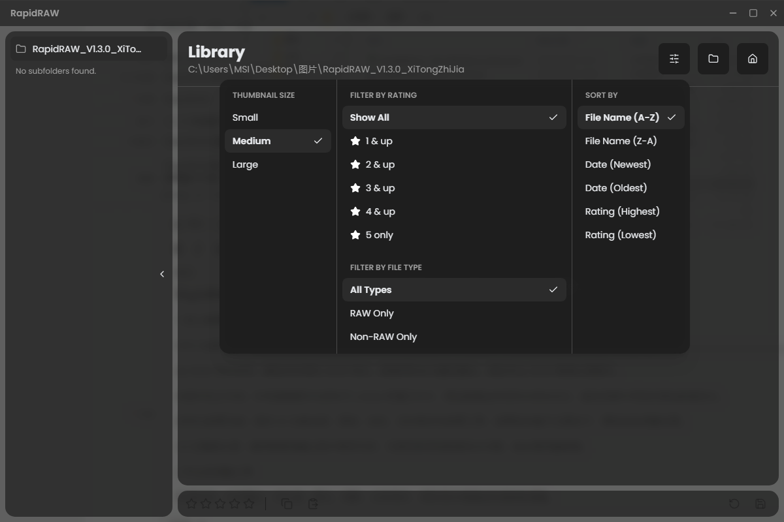Select the RapidRAW_V1.3.0 folder in sidebar

(x=86, y=49)
